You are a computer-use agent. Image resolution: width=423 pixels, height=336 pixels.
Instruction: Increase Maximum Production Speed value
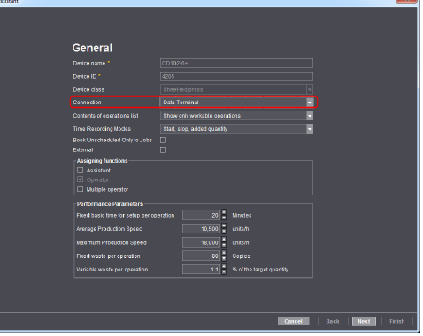(x=224, y=240)
